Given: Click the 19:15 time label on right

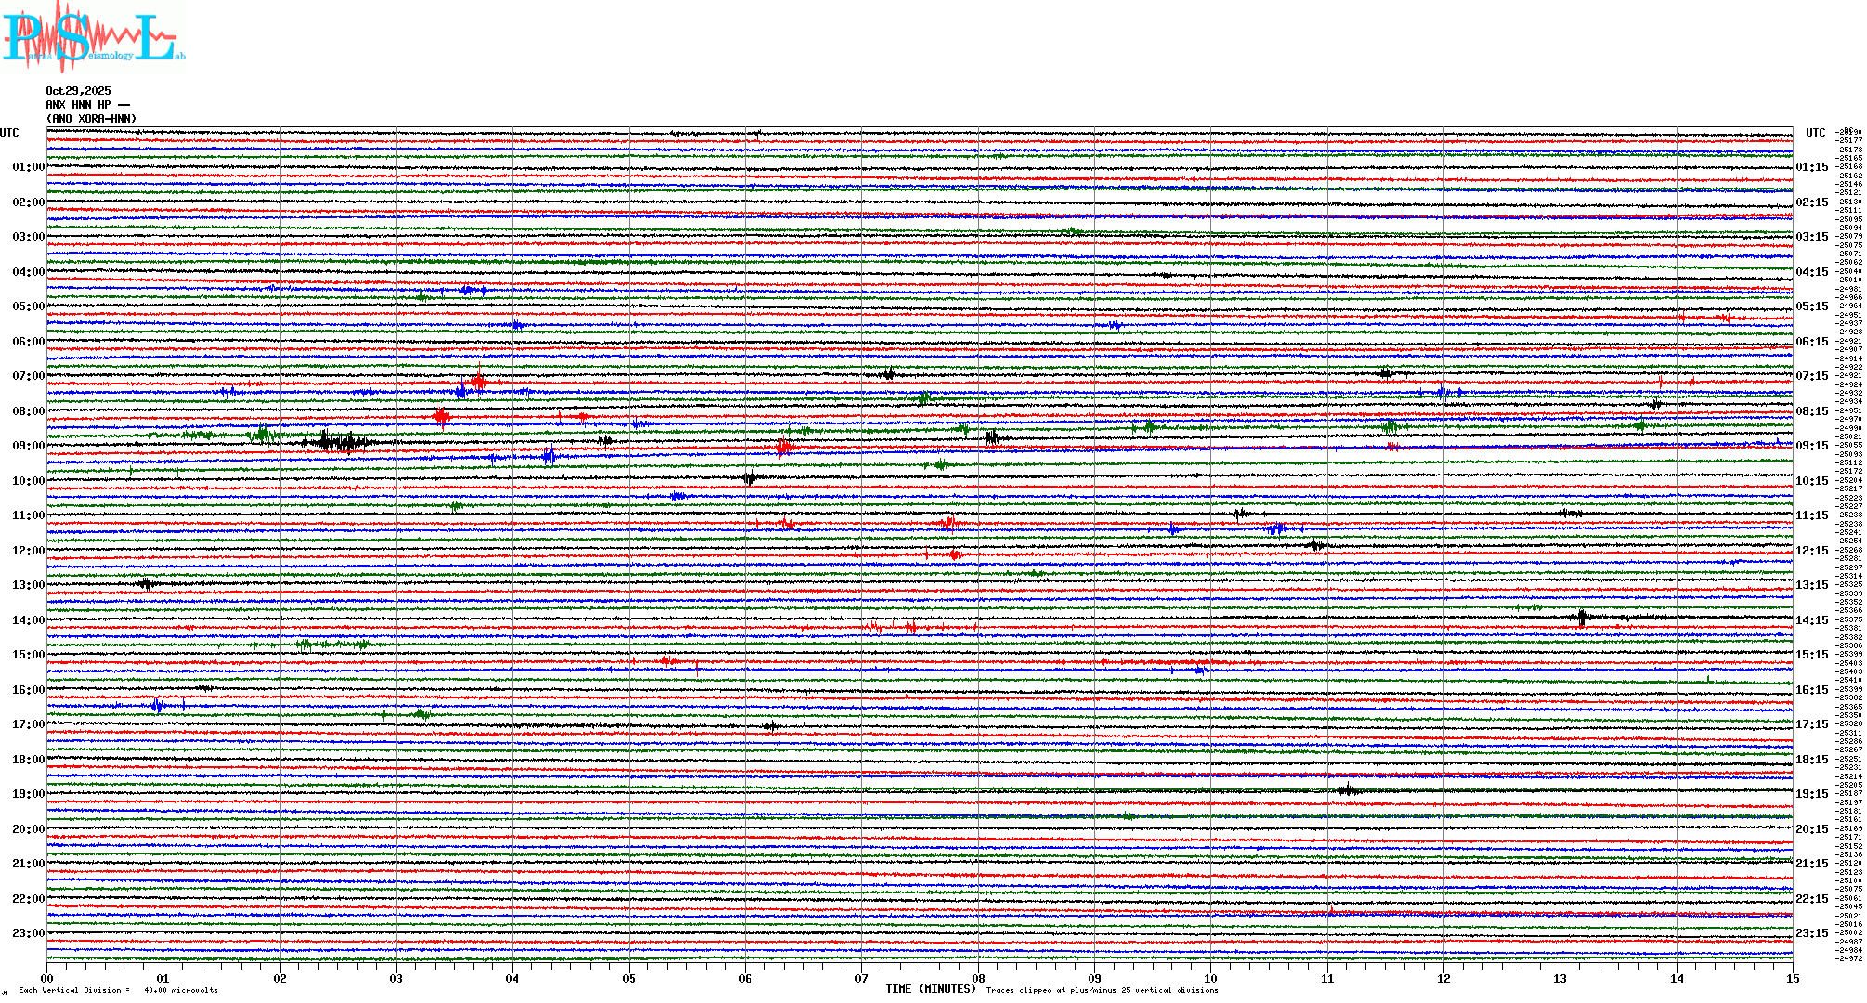Looking at the screenshot, I should pyautogui.click(x=1811, y=794).
